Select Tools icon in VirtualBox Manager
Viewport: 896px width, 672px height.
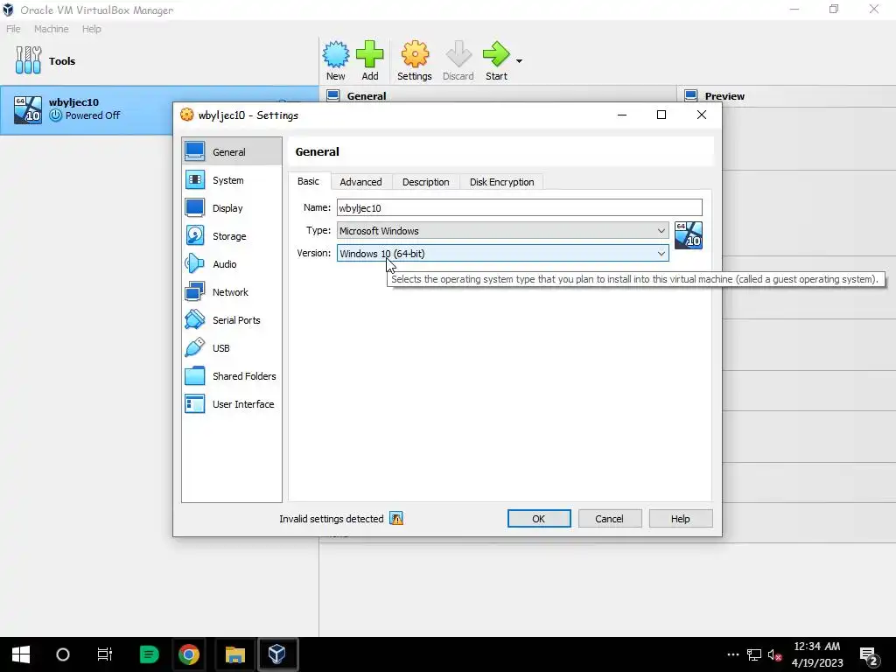click(x=28, y=60)
